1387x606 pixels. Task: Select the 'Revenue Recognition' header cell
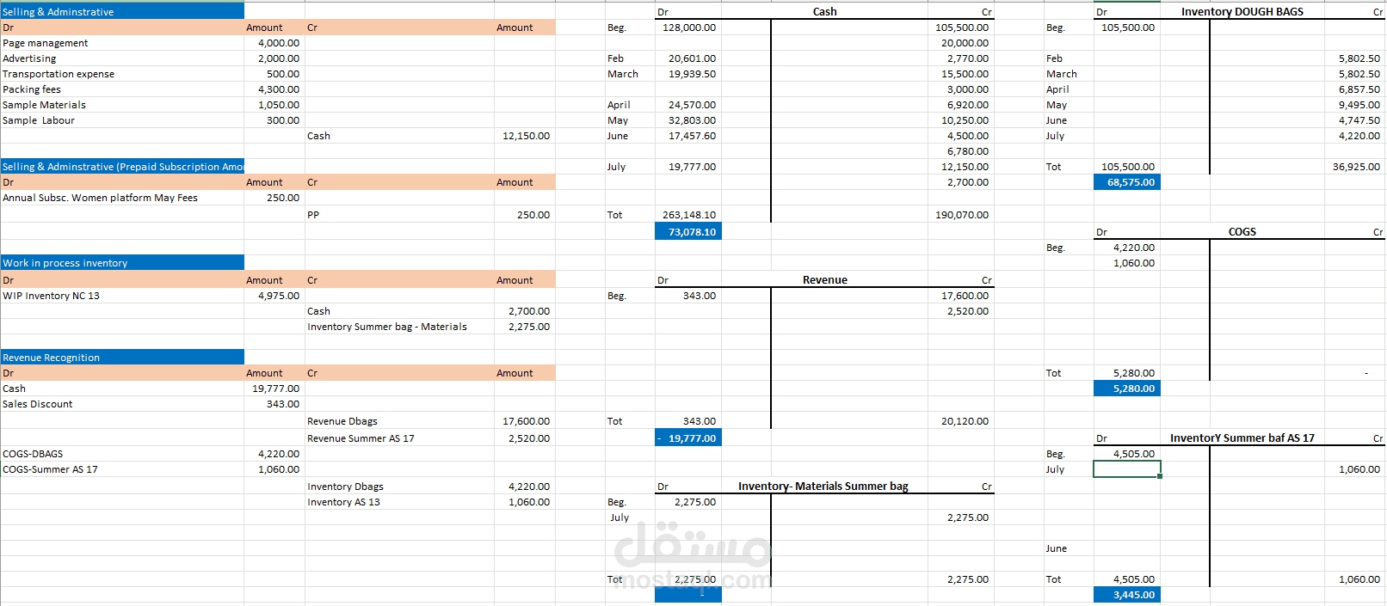[122, 358]
